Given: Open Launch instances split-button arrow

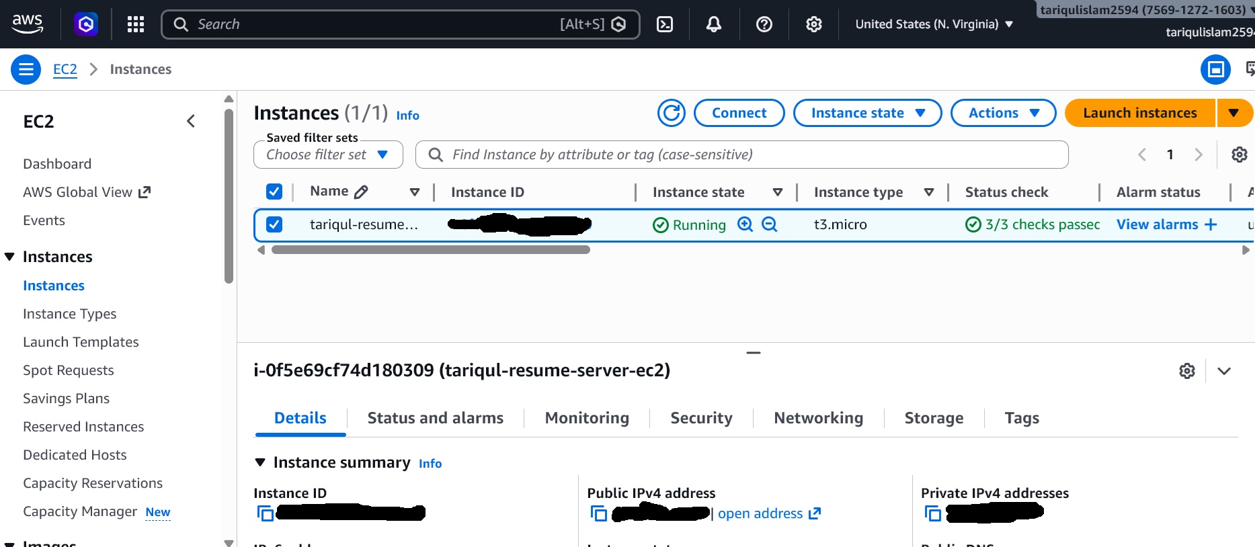Looking at the screenshot, I should pyautogui.click(x=1234, y=113).
